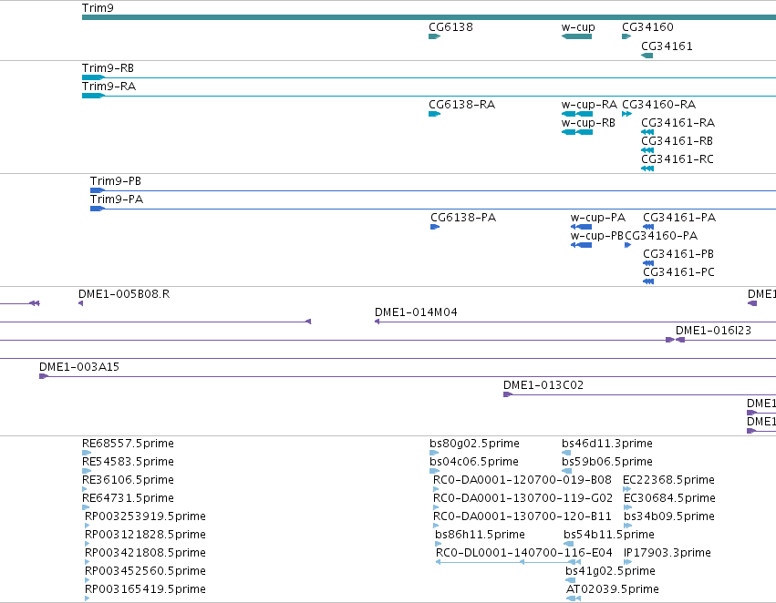Select the EC22368.5prime EST glyph
776x603 pixels.
point(627,490)
